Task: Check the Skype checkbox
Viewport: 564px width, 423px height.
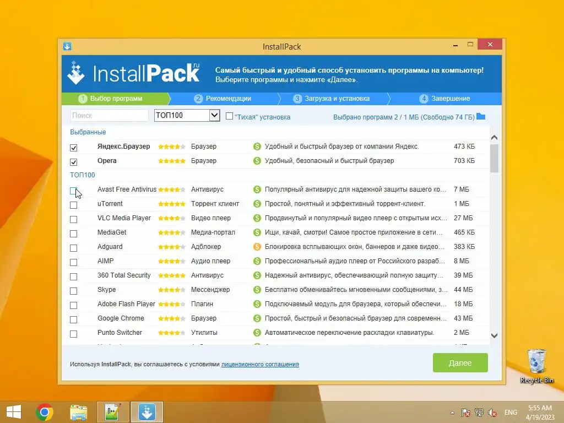Action: [x=73, y=291]
